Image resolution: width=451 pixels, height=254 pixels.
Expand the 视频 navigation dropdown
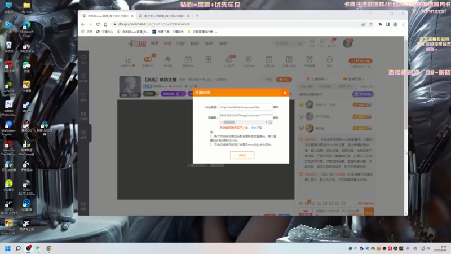point(195,43)
